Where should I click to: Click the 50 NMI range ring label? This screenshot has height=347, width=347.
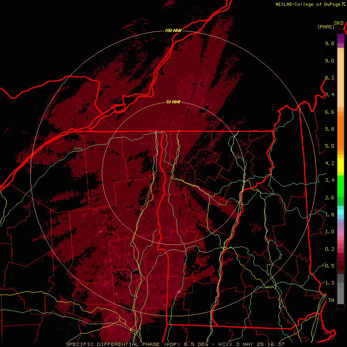(x=173, y=102)
